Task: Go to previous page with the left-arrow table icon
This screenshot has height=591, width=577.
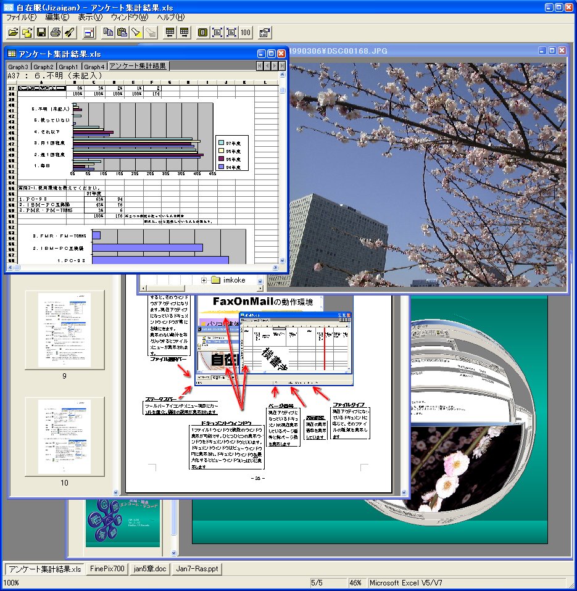Action: pyautogui.click(x=170, y=33)
